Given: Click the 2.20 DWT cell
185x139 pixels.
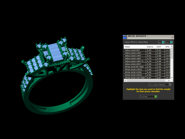Looking at the screenshot, I should tap(160, 72).
